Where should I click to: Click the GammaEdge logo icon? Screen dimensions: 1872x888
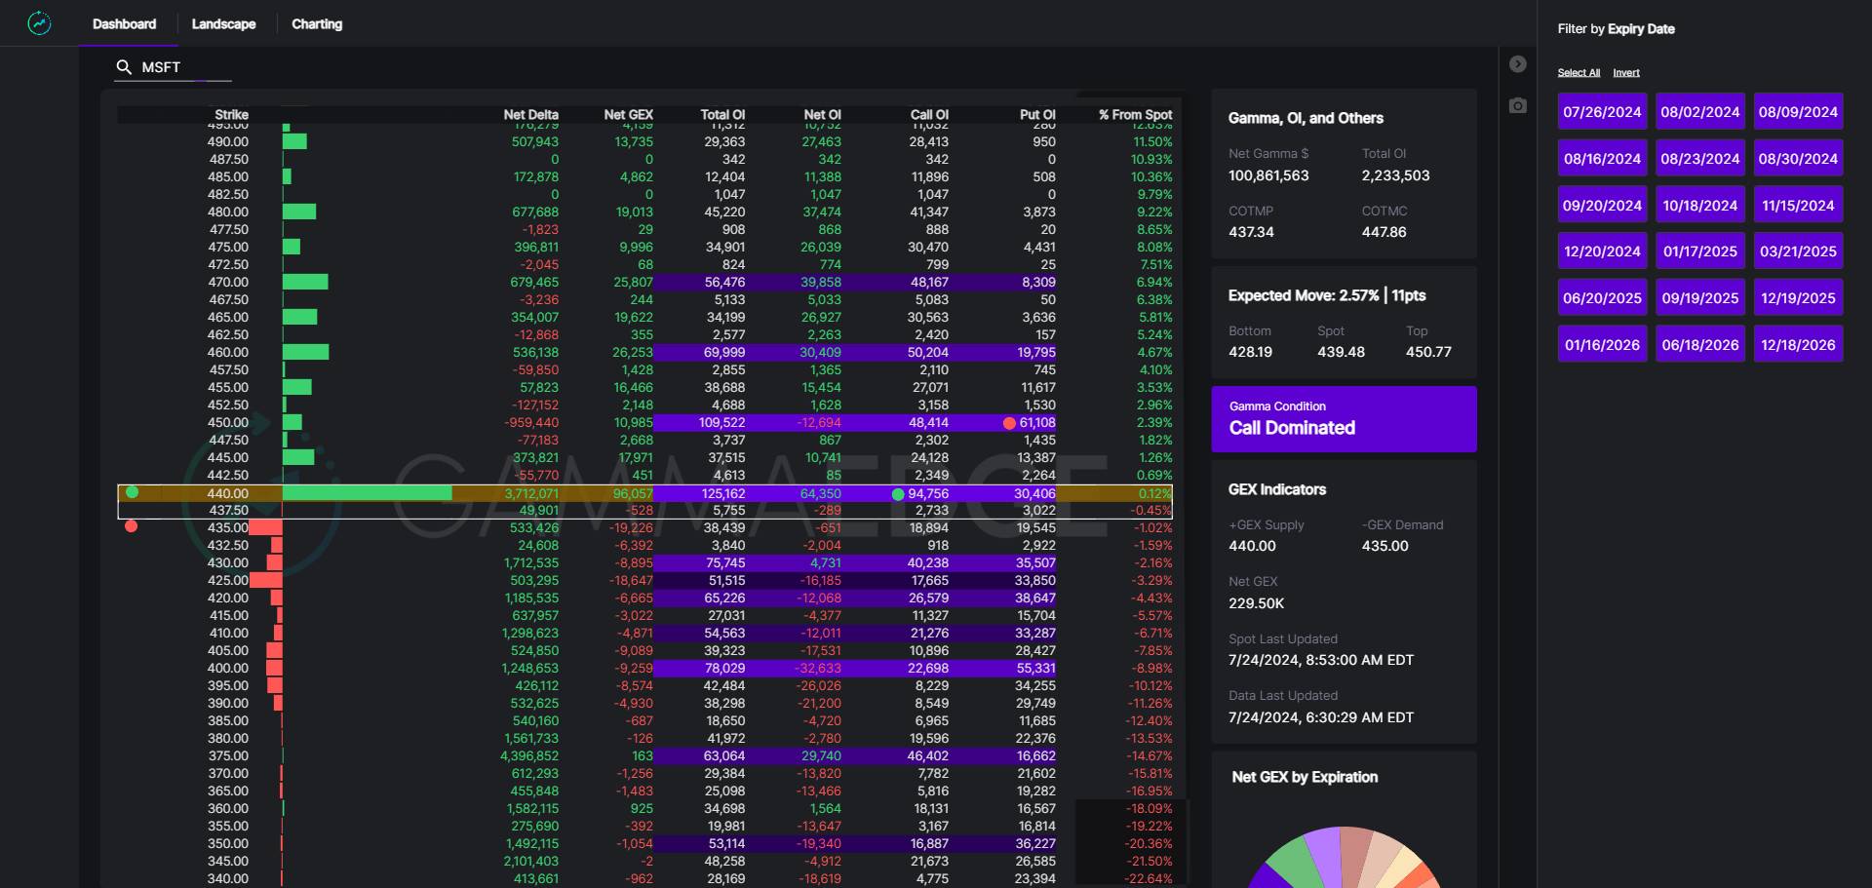[x=39, y=23]
